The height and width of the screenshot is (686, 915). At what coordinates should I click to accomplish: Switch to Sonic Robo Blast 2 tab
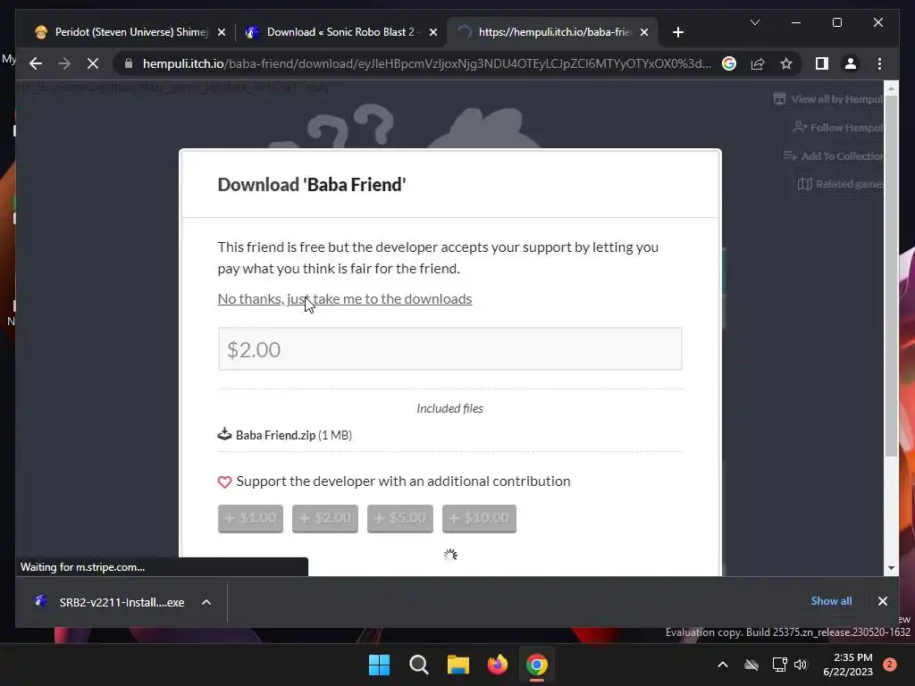(x=340, y=32)
